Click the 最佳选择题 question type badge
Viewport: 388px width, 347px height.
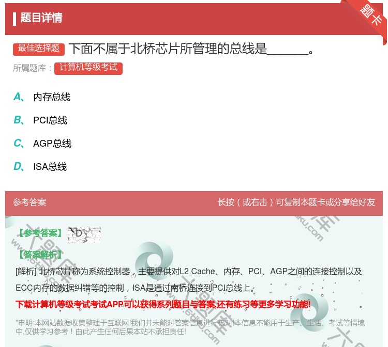[39, 49]
